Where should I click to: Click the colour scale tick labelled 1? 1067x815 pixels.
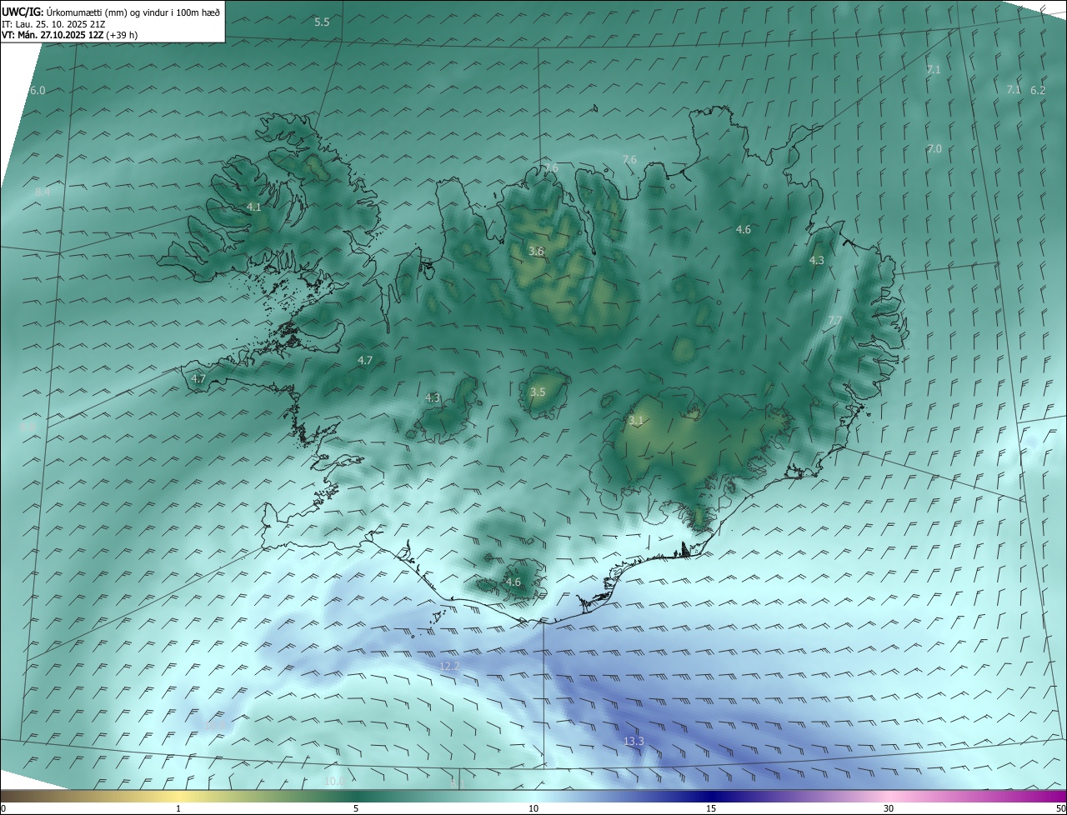click(178, 808)
